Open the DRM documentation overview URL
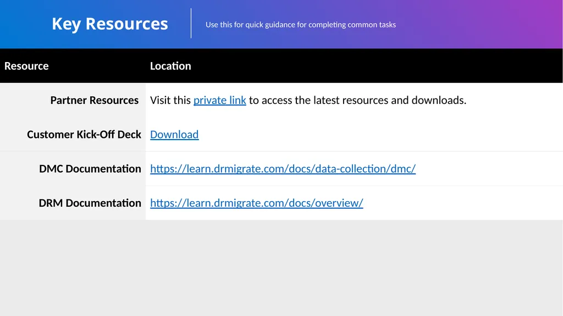 pos(257,203)
